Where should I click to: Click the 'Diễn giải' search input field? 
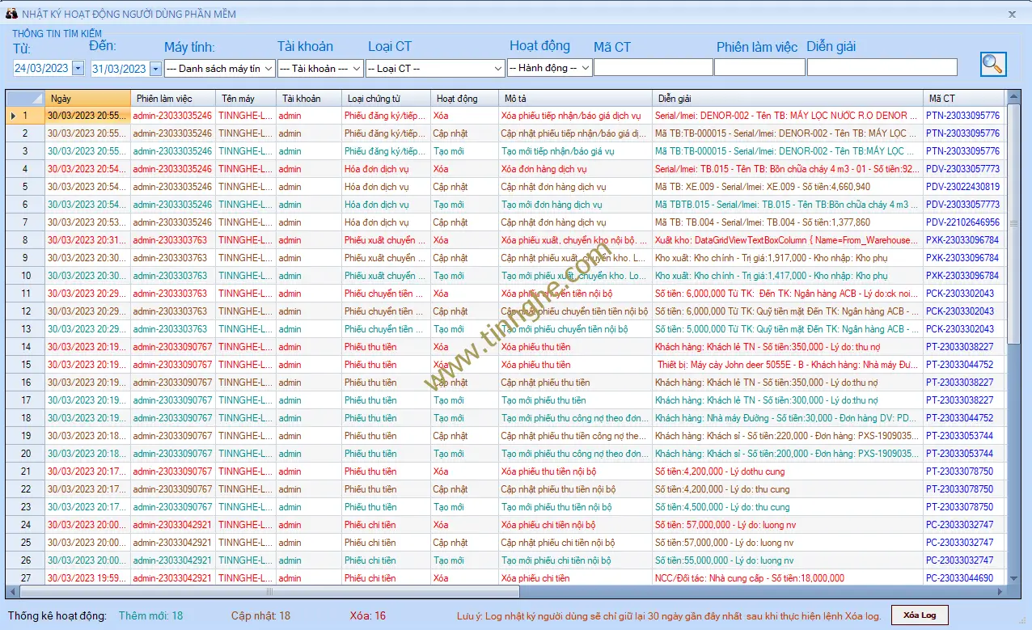pyautogui.click(x=882, y=67)
